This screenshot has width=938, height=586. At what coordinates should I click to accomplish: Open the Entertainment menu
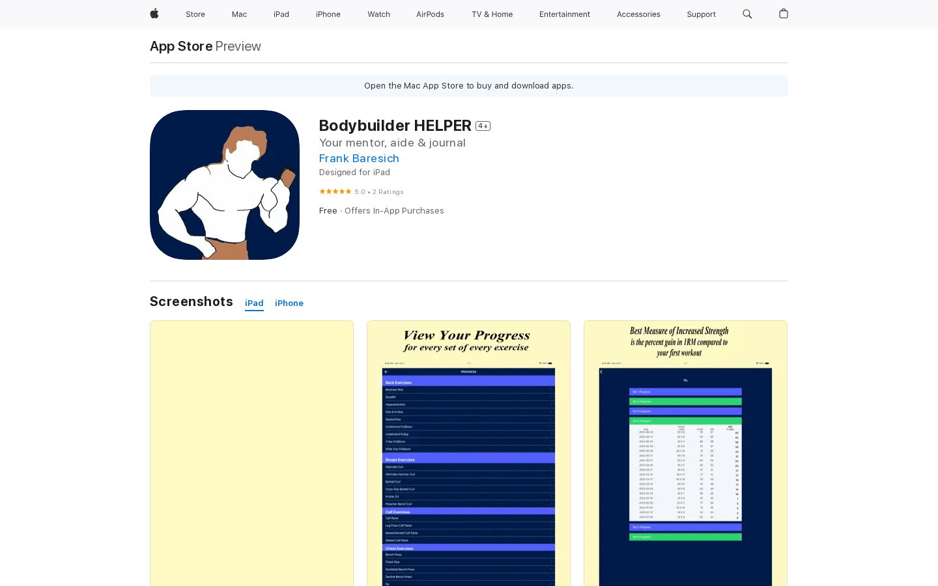click(x=564, y=14)
